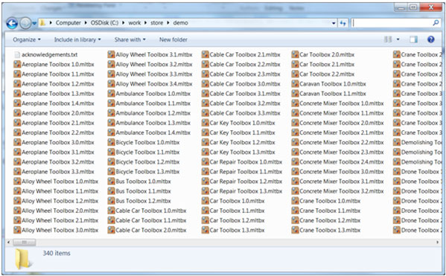Click Change your view icon

tap(388, 39)
